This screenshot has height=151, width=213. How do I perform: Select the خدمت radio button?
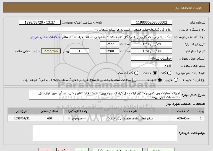pos(155,73)
